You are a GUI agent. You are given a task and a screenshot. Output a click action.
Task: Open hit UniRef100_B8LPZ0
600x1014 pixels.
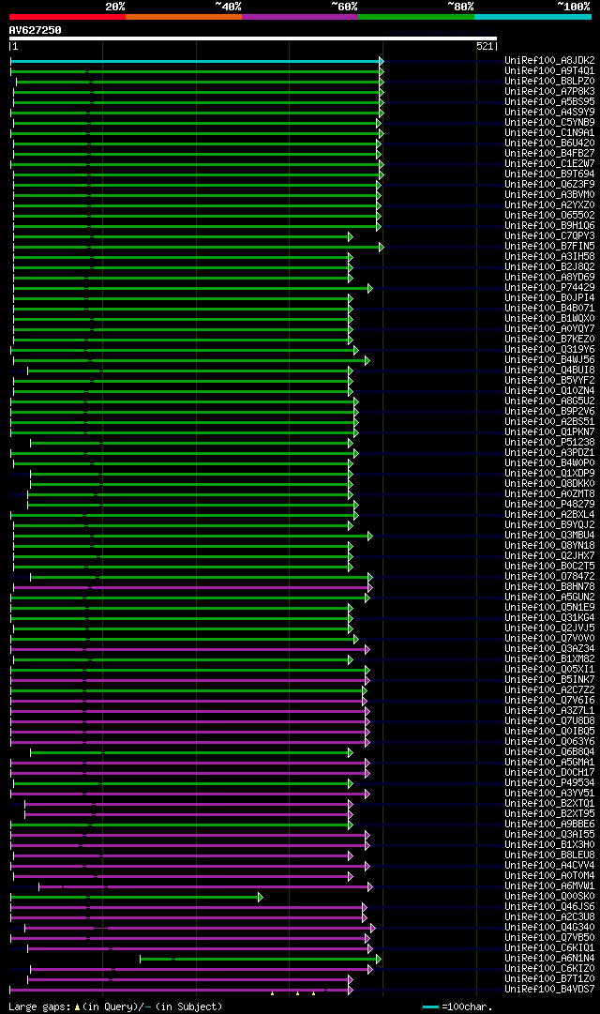pos(549,82)
